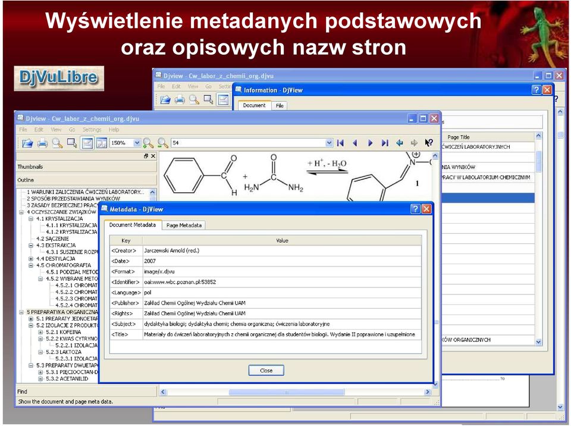Image resolution: width=571 pixels, height=426 pixels.
Task: Go to the next page arrow in toolbar
Action: click(x=371, y=143)
